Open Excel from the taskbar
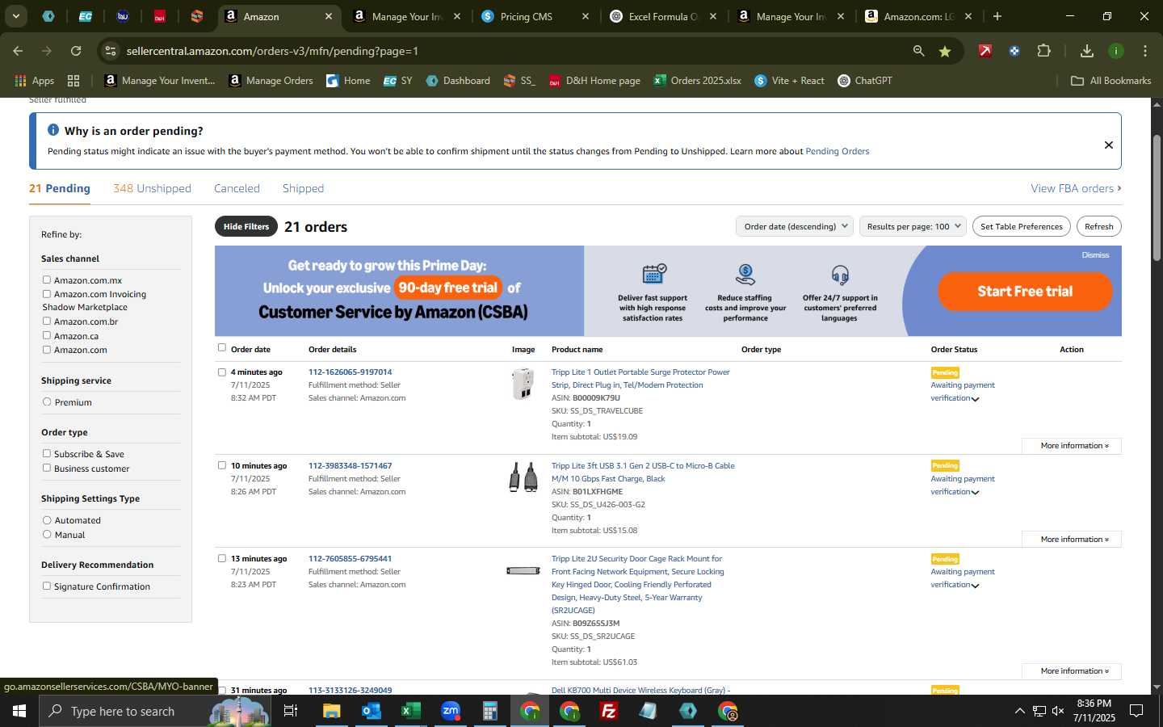The height and width of the screenshot is (727, 1163). (x=410, y=711)
